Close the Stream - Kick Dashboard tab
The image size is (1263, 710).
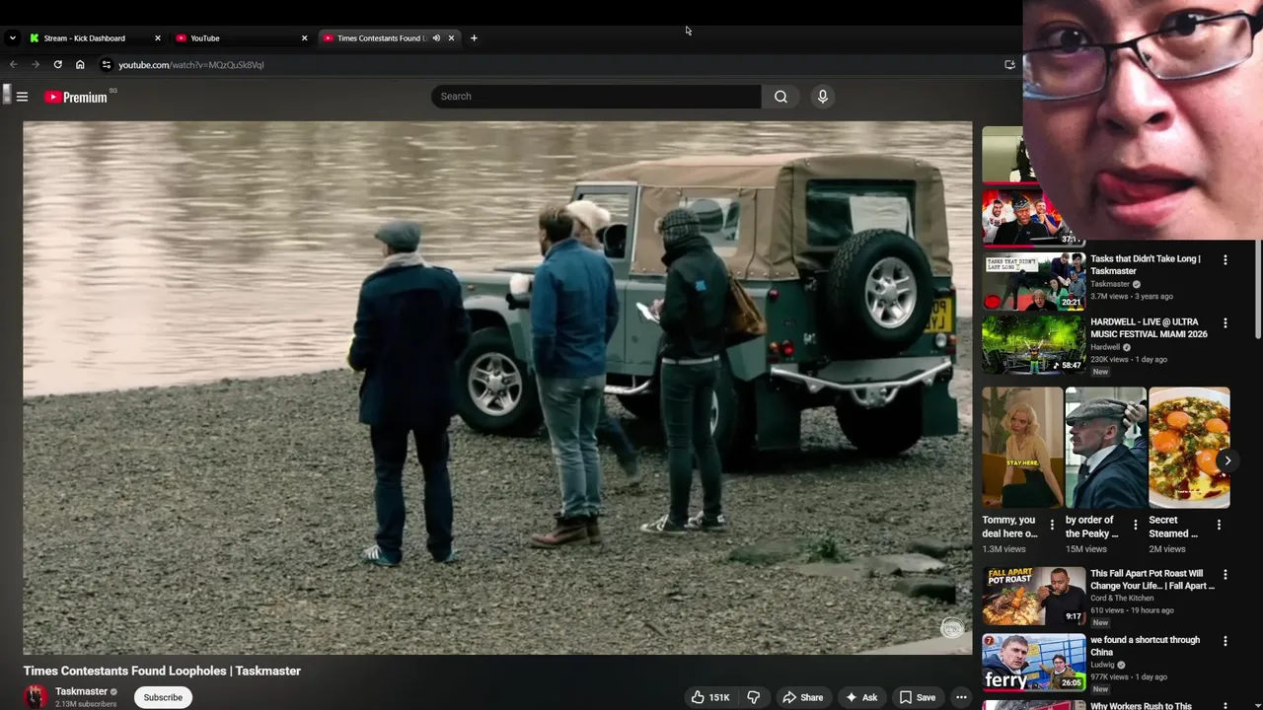click(157, 37)
